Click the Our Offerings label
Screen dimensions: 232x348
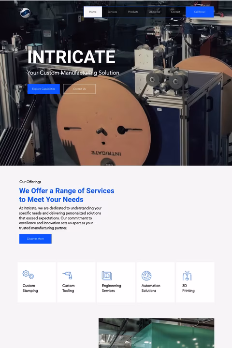pos(30,182)
